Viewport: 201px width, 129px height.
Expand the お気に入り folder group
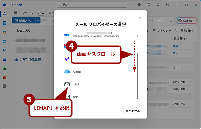[14, 31]
